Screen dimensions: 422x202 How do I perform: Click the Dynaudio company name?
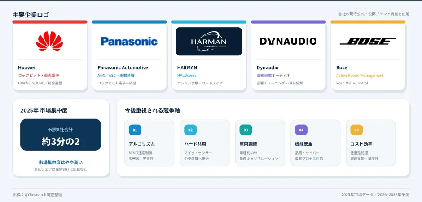268,67
